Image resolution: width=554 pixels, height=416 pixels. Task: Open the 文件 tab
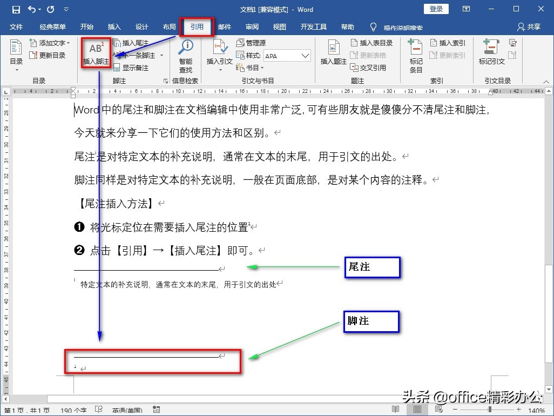point(16,27)
